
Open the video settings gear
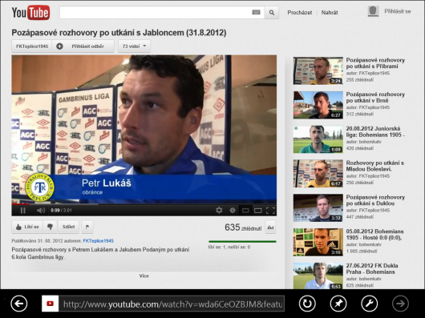219,211
